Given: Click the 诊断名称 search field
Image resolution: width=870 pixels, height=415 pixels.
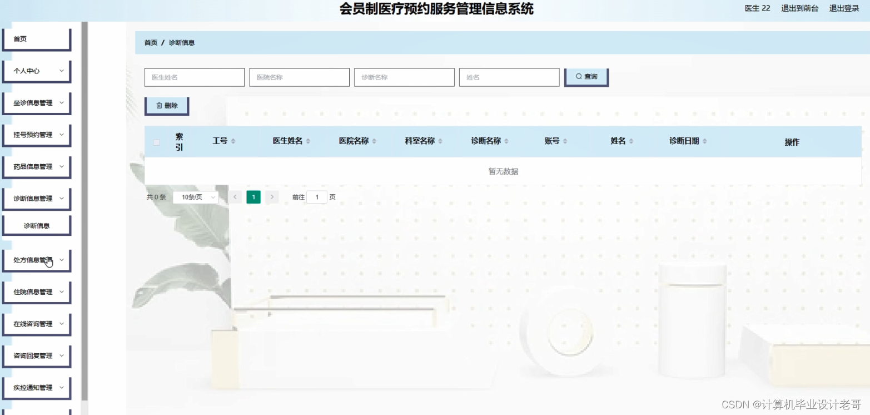Looking at the screenshot, I should [404, 77].
